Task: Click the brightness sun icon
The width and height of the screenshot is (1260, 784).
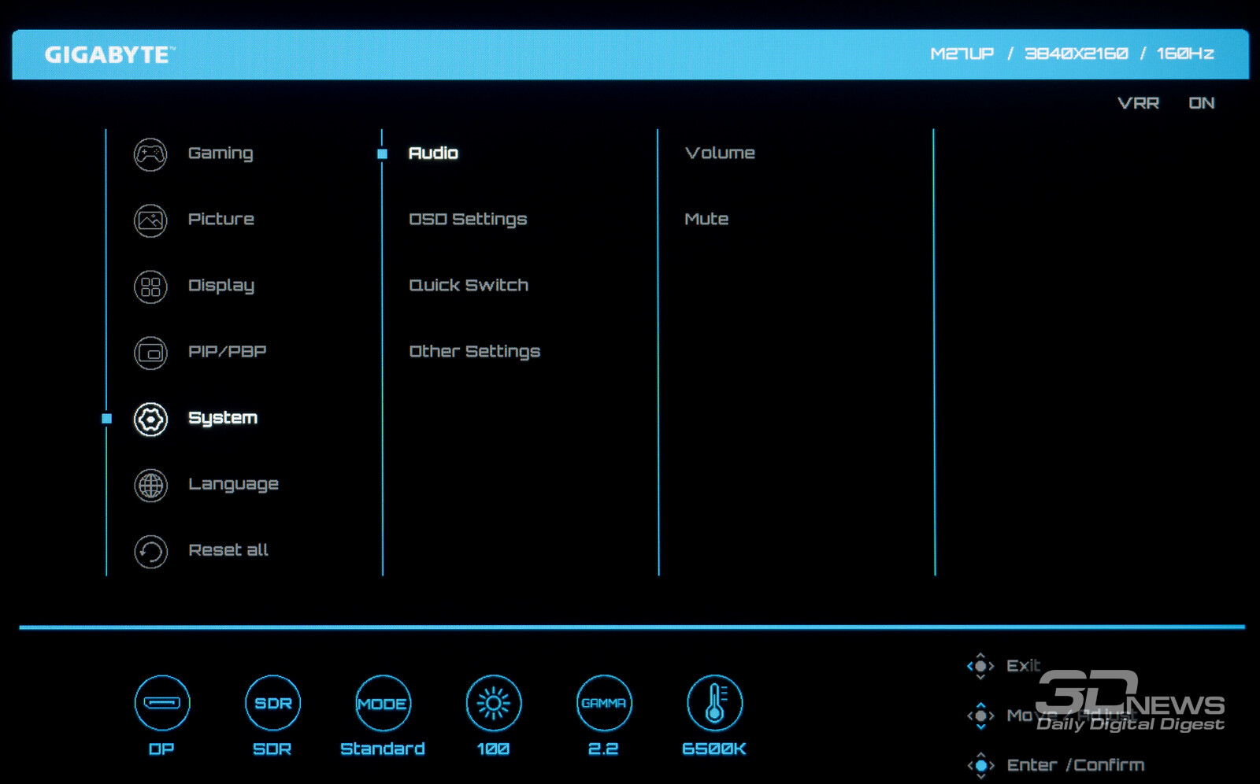Action: pyautogui.click(x=493, y=703)
